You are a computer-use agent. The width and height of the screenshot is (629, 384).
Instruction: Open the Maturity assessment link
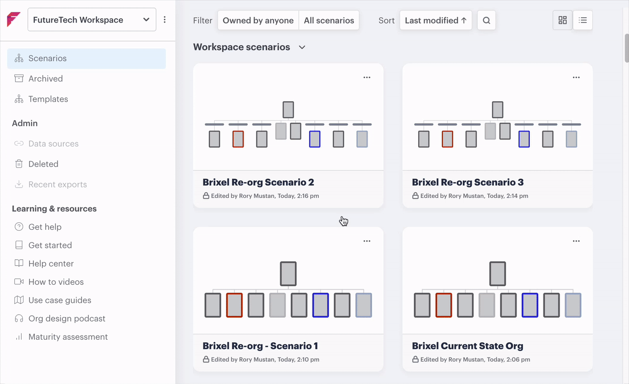[68, 337]
